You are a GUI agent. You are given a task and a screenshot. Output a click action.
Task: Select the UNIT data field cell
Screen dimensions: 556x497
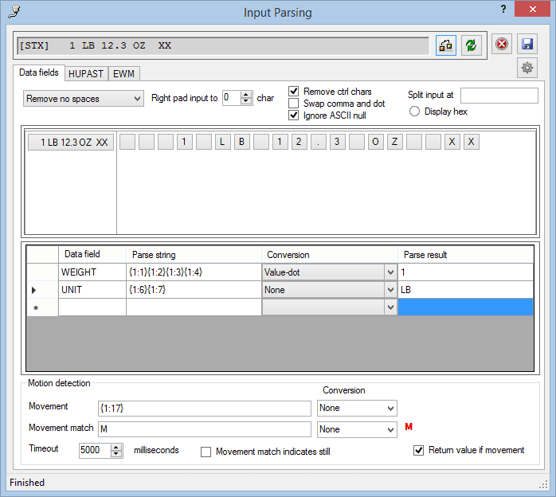coord(92,290)
